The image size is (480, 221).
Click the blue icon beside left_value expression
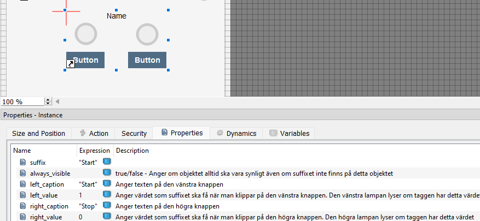point(107,195)
